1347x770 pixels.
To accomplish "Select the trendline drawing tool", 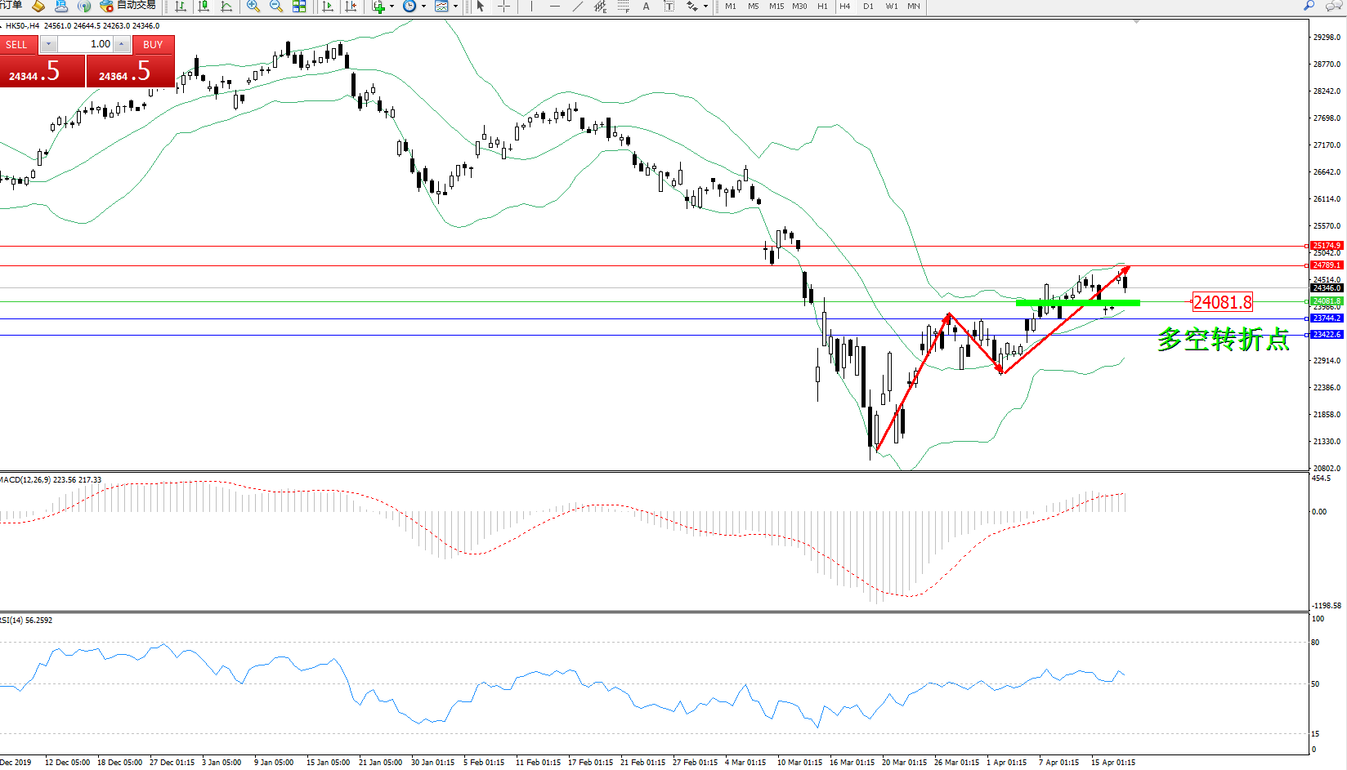I will (x=578, y=6).
